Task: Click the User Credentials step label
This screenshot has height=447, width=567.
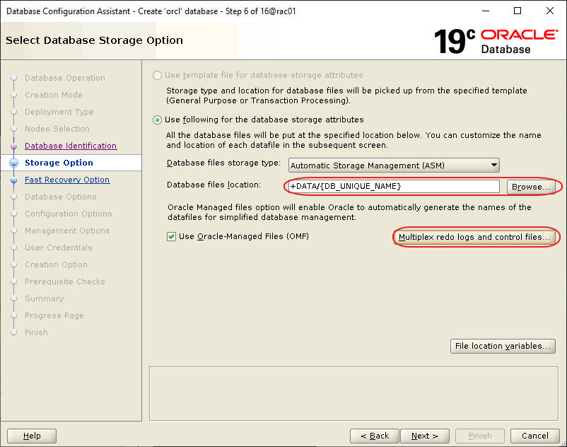Action: point(58,248)
